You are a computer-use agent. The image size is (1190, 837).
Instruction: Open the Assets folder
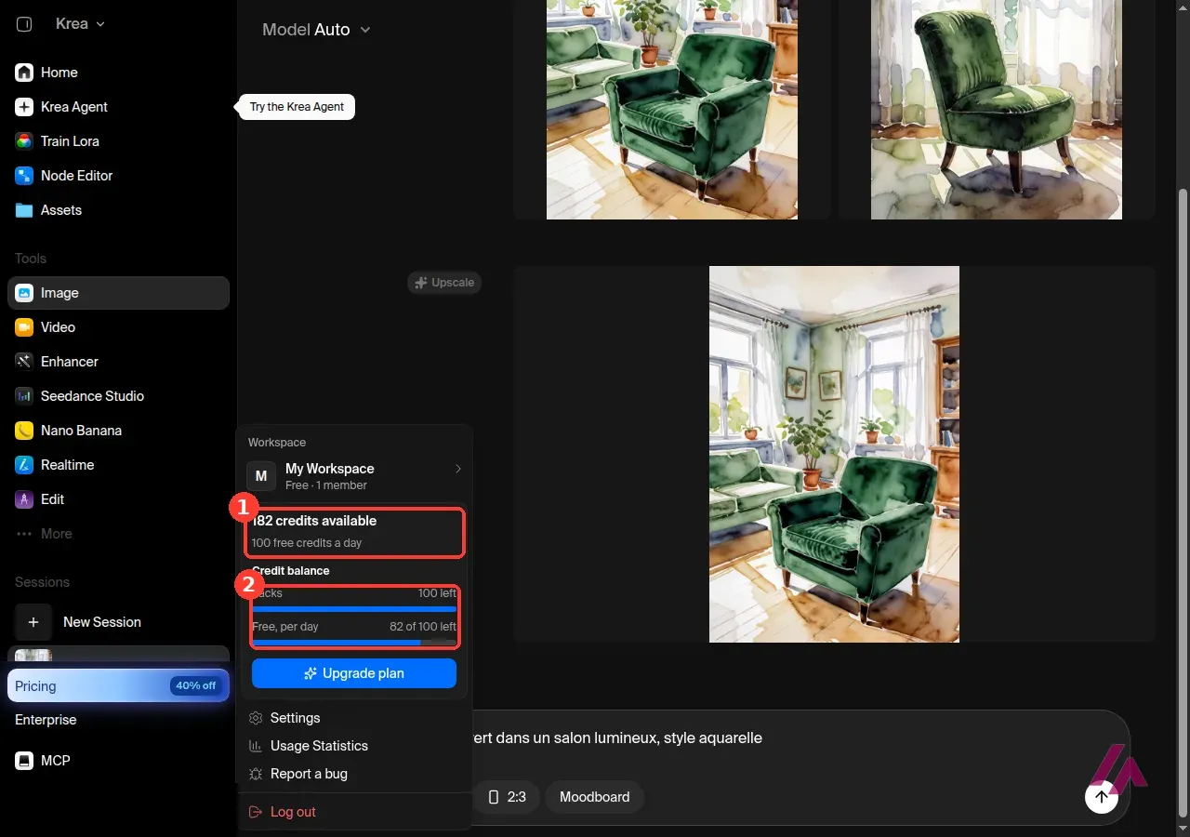[x=118, y=210]
